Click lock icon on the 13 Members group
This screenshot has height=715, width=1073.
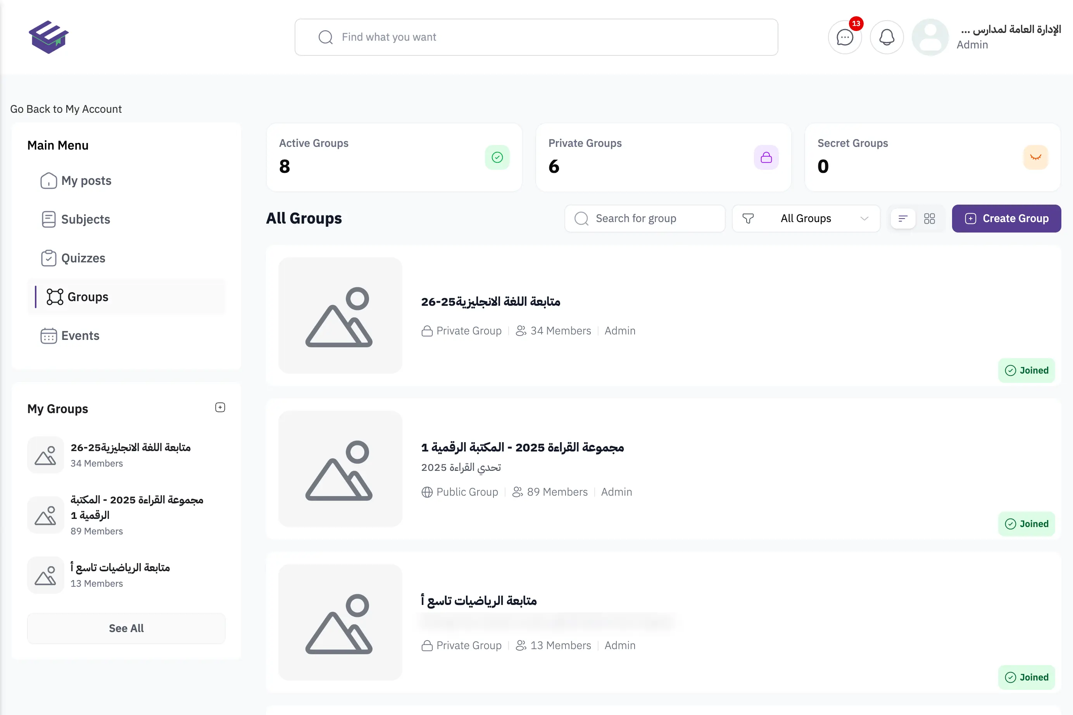click(427, 645)
